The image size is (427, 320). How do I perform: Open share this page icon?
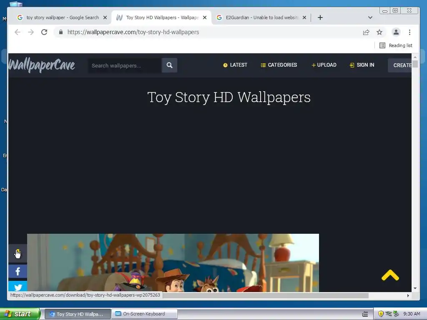[x=366, y=32]
